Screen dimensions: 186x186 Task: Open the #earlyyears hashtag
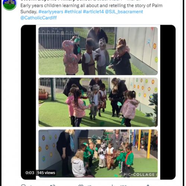(51, 12)
